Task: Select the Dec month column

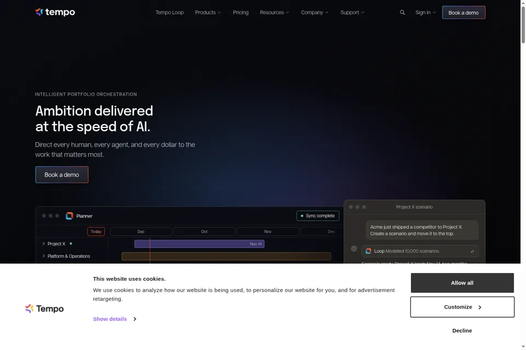Action: (x=322, y=231)
